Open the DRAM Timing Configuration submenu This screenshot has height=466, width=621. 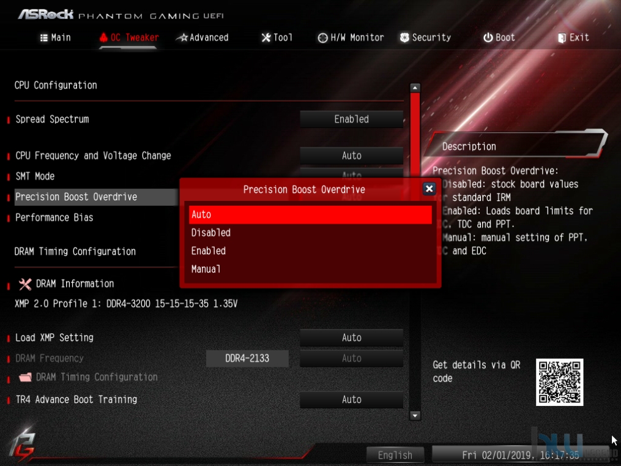click(x=97, y=377)
